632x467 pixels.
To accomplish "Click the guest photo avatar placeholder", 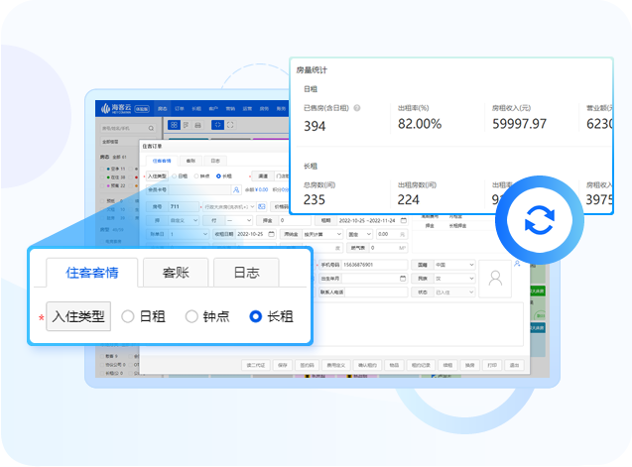I will pyautogui.click(x=495, y=278).
